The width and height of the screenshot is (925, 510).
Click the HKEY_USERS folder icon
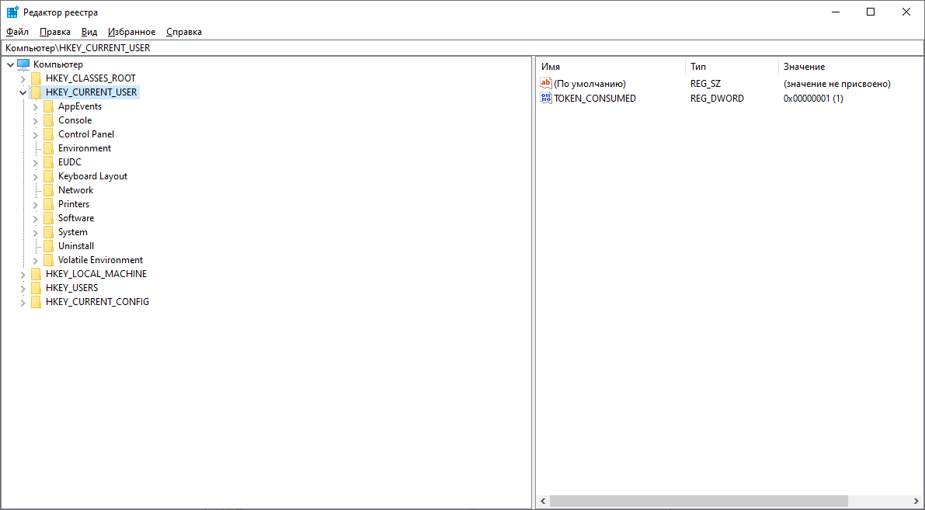[x=37, y=287]
